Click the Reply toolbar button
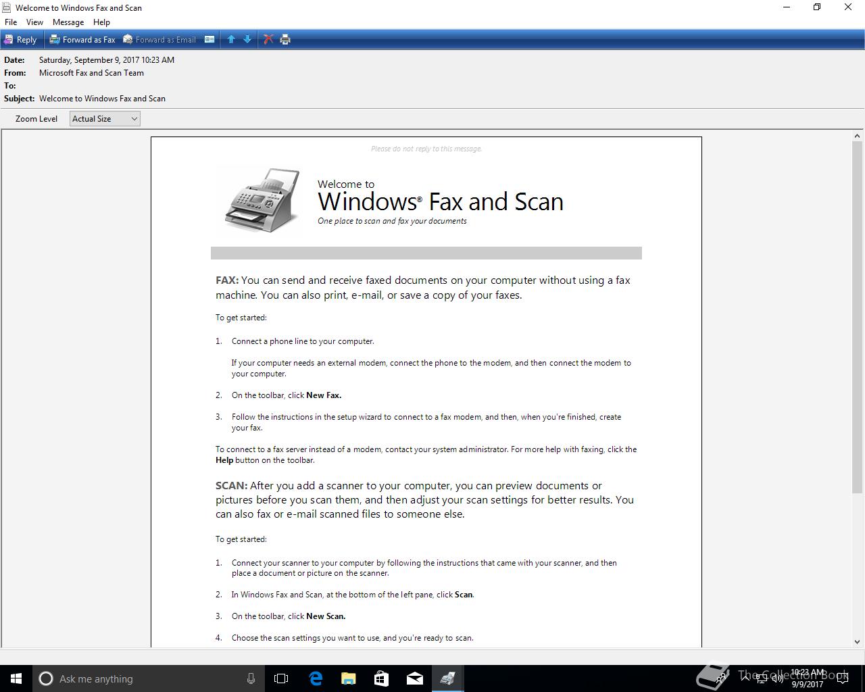Viewport: 865px width, 692px height. [x=20, y=40]
